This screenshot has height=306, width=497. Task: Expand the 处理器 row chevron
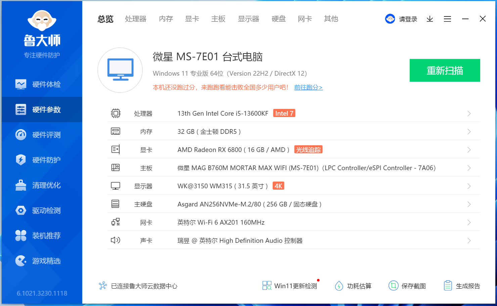click(x=469, y=114)
